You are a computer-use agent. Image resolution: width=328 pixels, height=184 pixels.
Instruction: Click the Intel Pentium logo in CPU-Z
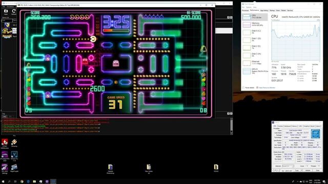[x=316, y=134]
